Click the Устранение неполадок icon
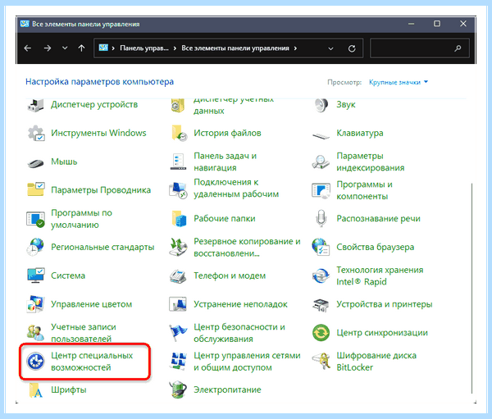 coord(178,304)
